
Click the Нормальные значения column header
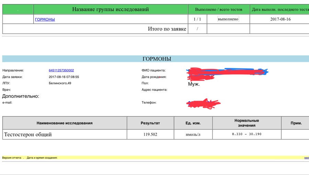click(x=247, y=123)
